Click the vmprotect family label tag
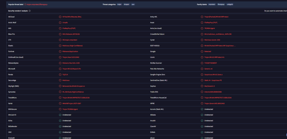 coord(212,4)
